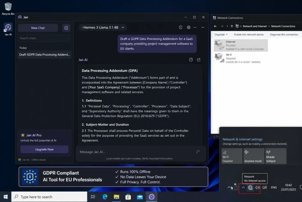Viewport: 302px width, 202px height.
Task: Click the loading spinner in message box
Action: click(x=198, y=152)
